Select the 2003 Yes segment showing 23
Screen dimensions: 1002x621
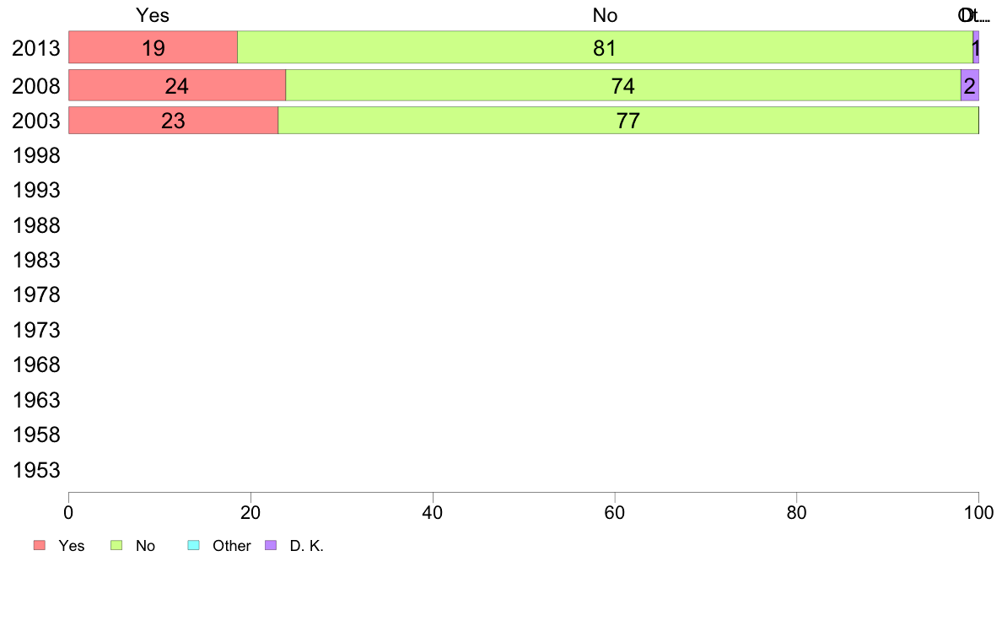pos(173,121)
